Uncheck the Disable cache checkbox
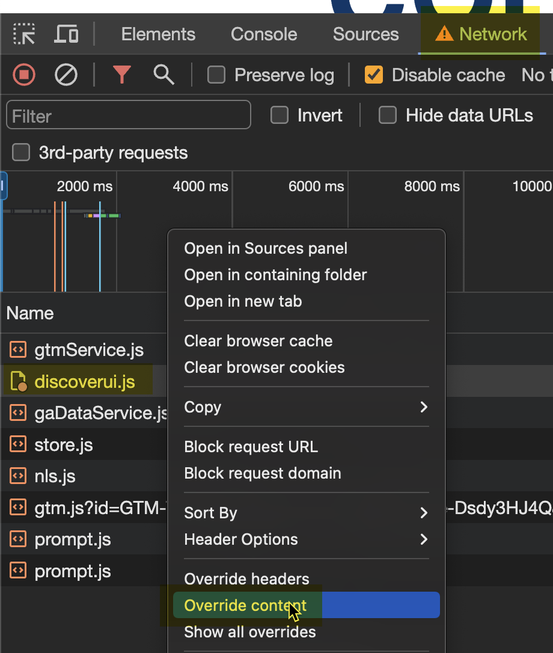Screen dimensions: 553x653 pos(374,75)
